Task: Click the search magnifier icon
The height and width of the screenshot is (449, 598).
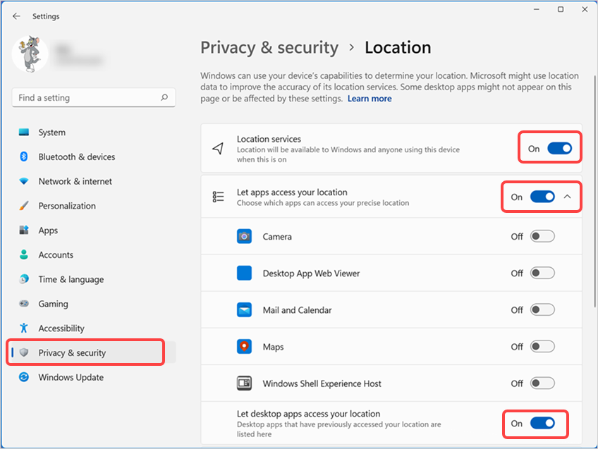Action: 164,98
